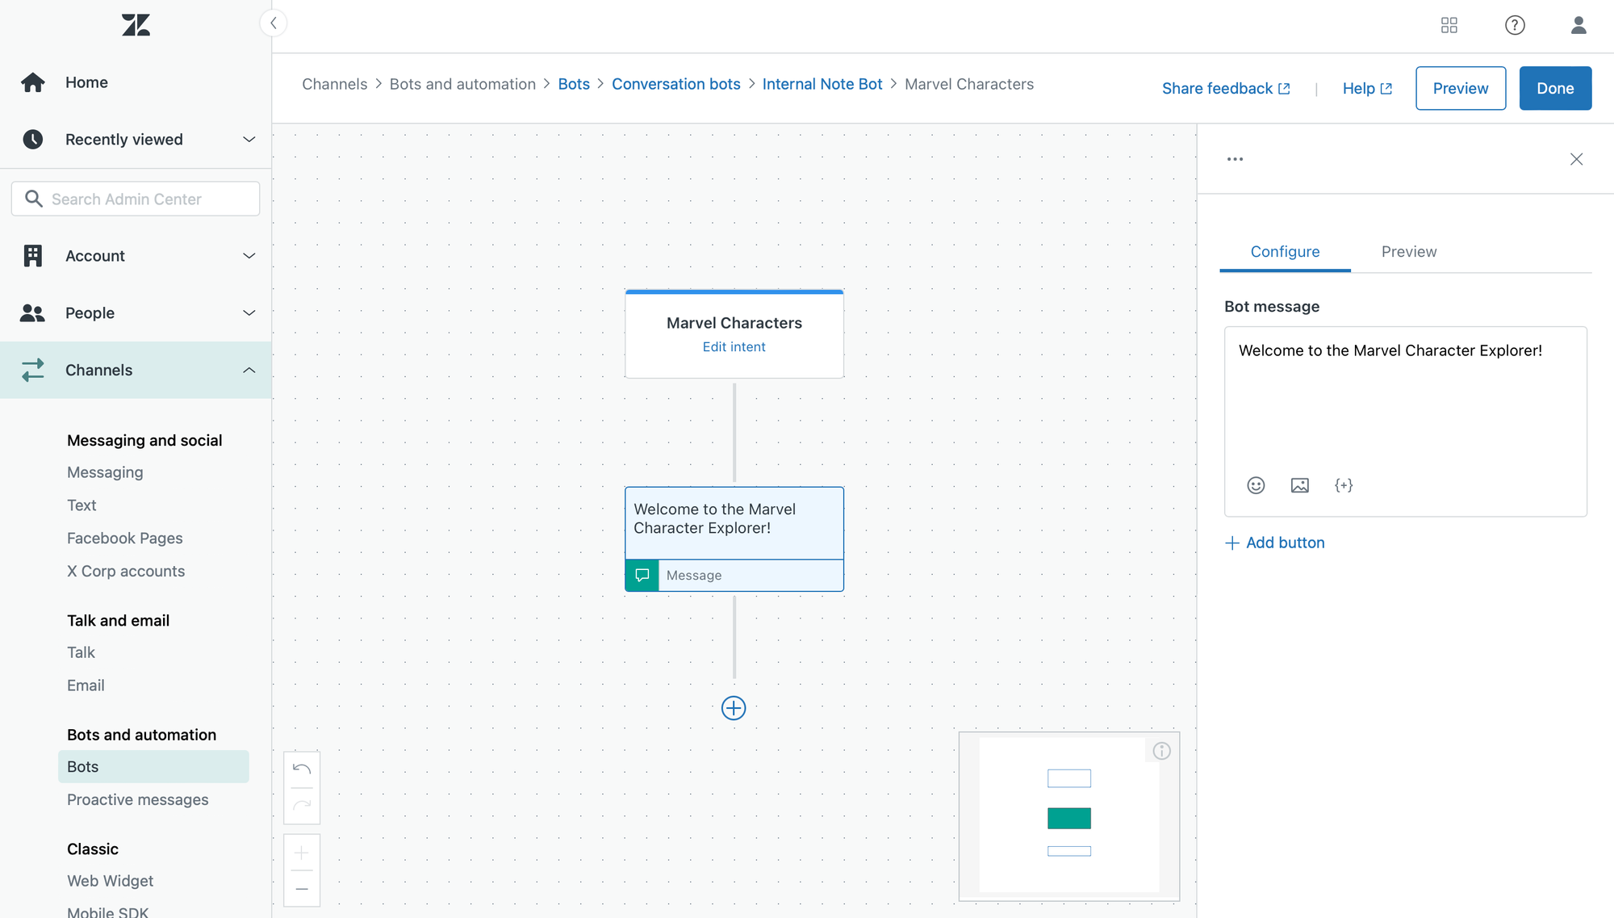Select the Configure tab
The height and width of the screenshot is (918, 1614).
tap(1285, 252)
